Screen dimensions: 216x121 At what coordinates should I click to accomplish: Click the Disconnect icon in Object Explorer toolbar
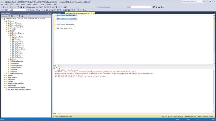(x=12, y=16)
